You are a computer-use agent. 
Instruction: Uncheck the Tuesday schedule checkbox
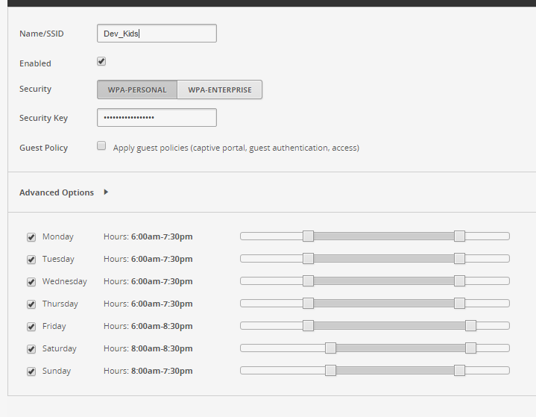pos(31,260)
